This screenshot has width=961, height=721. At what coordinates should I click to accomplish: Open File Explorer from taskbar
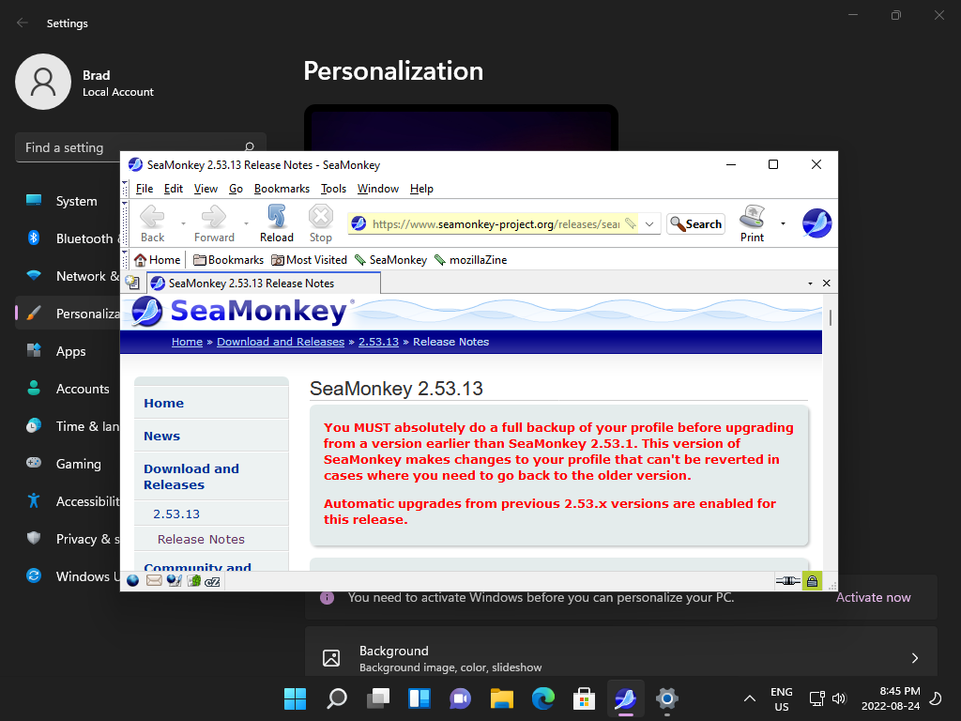[x=501, y=698]
